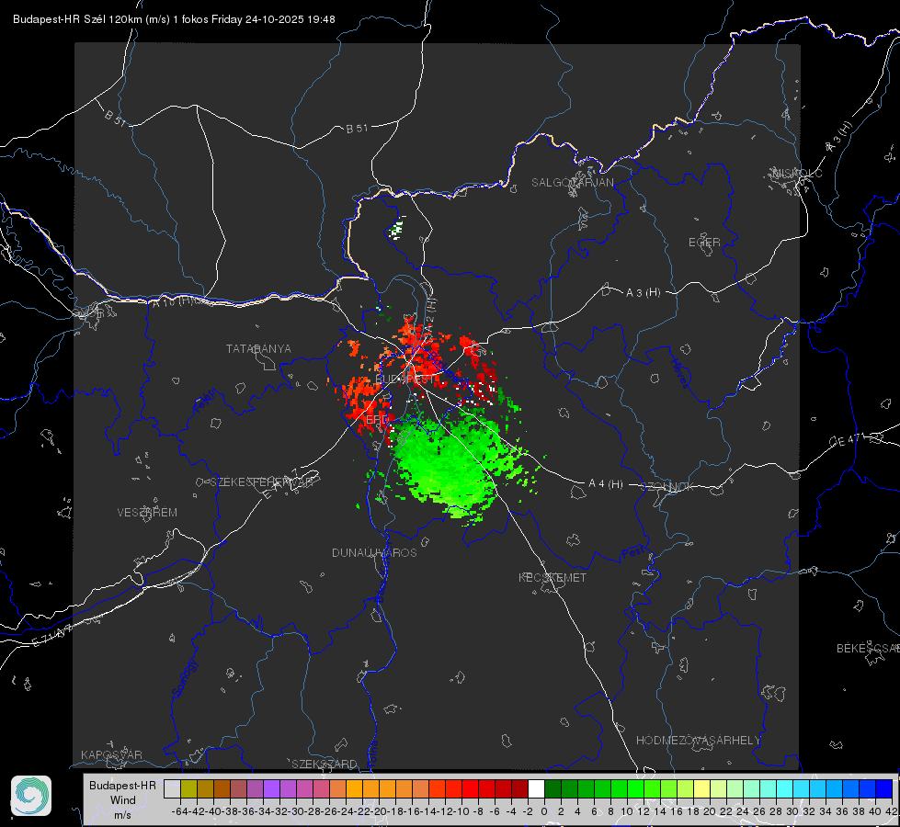This screenshot has width=900, height=827.
Task: Click the SALGÓTARJÁN city label
Action: point(572,183)
